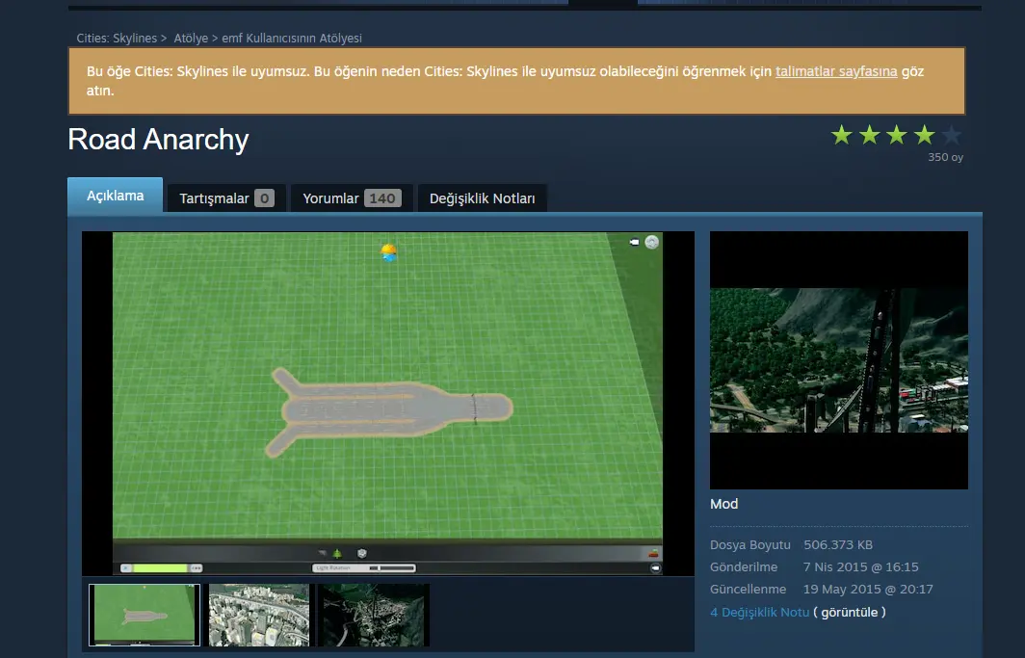Click the main road screenshot preview
This screenshot has height=658, width=1025.
pos(387,403)
